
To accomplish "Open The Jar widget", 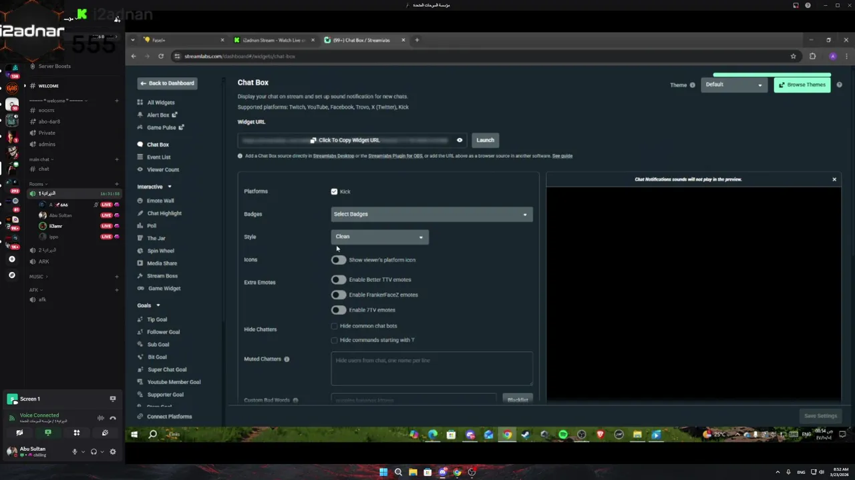I will [x=151, y=238].
